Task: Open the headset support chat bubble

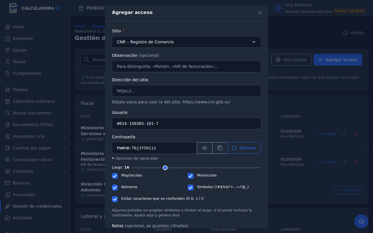Action: point(361,221)
